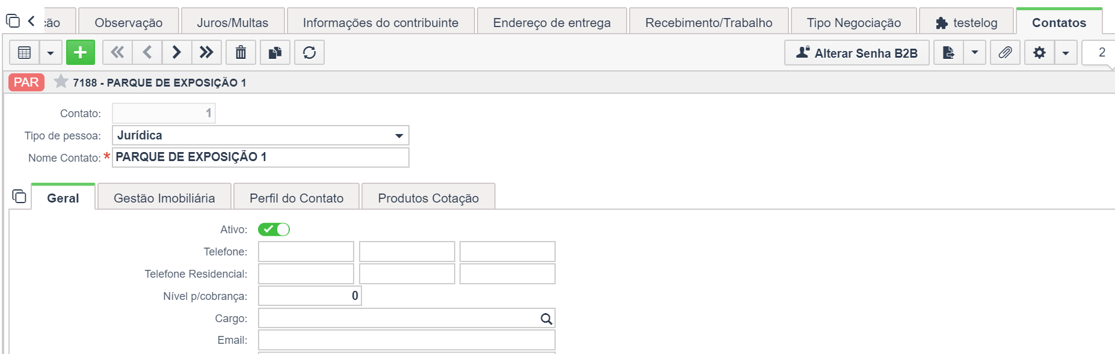Open settings gear in toolbar
This screenshot has height=354, width=1115.
1039,53
